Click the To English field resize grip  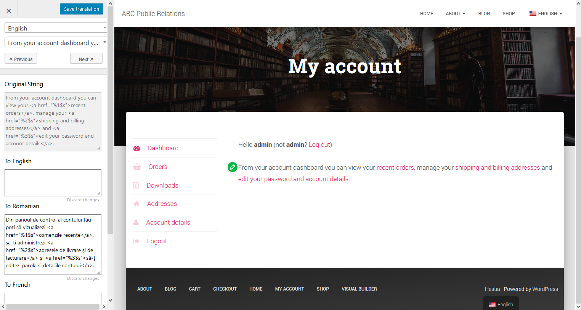coord(99,194)
